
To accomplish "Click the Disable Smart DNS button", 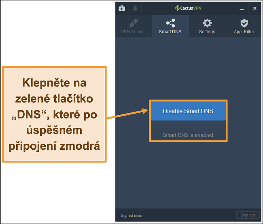I will 188,111.
